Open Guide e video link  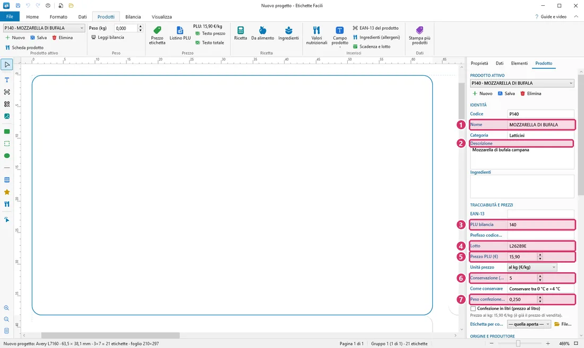pos(551,17)
